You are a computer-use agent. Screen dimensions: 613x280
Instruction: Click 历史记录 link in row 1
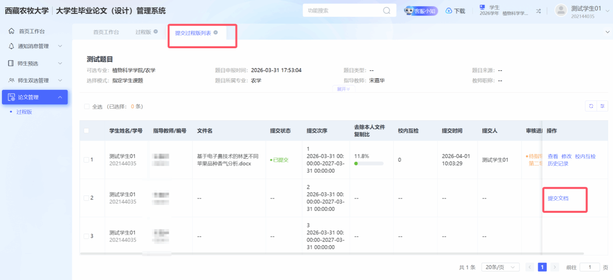pyautogui.click(x=558, y=164)
